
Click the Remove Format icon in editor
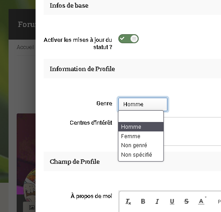point(128,201)
